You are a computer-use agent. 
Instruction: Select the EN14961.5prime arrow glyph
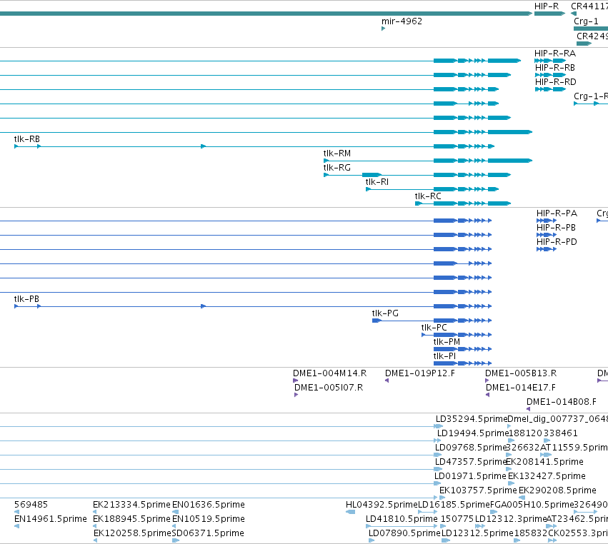16,526
